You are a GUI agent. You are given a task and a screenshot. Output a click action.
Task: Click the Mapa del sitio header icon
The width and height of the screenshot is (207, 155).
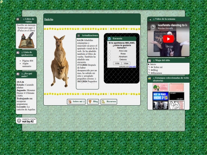click(x=149, y=60)
